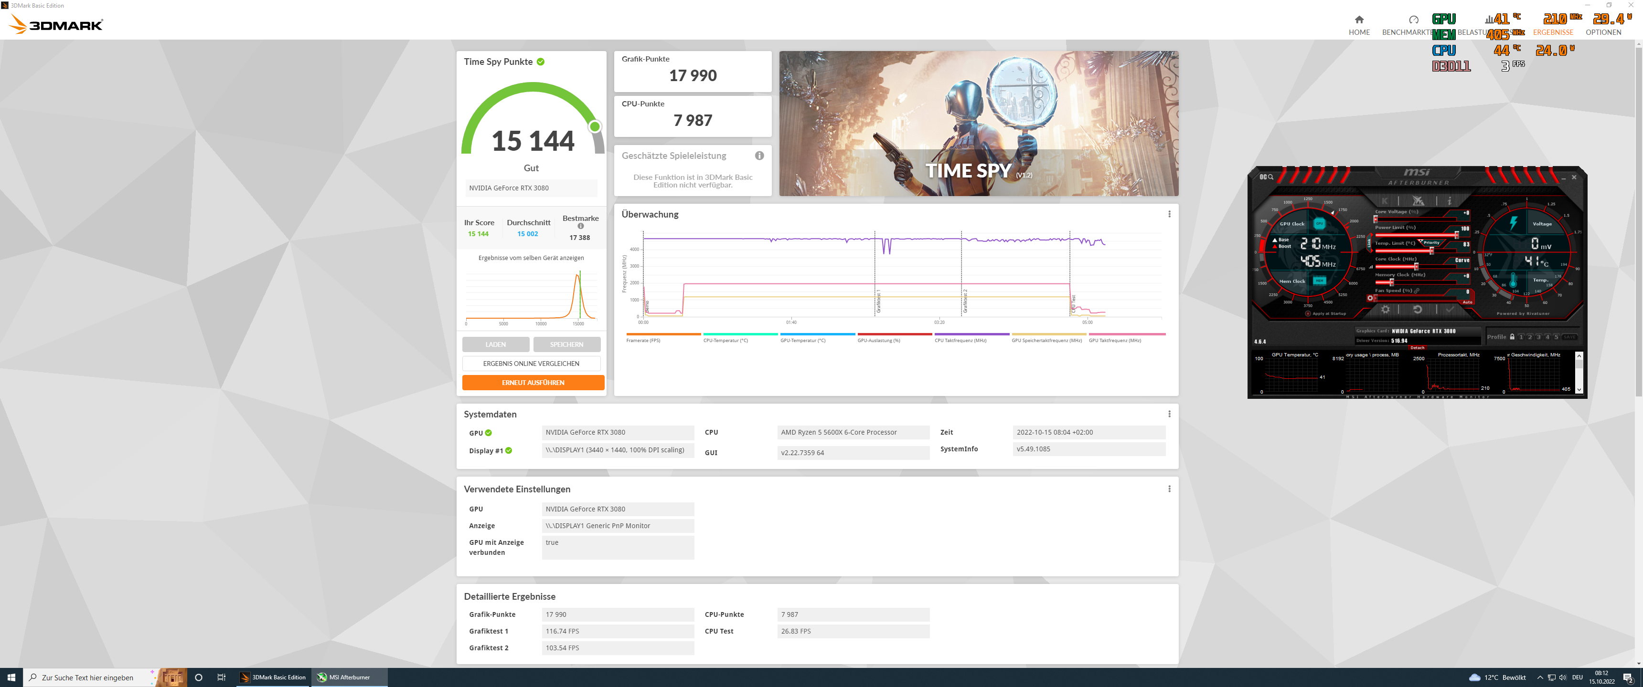Open the OPTIONEN tab
The height and width of the screenshot is (687, 1643).
[x=1603, y=32]
